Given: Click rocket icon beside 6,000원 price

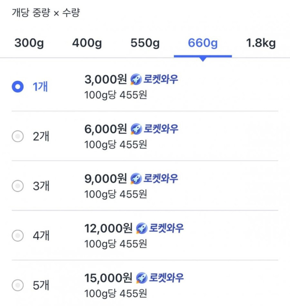Looking at the screenshot, I should (x=136, y=129).
